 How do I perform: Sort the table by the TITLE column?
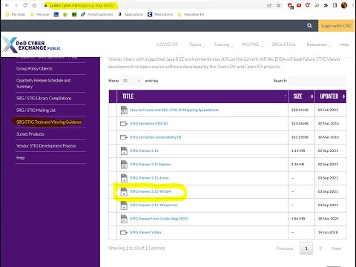[202, 96]
